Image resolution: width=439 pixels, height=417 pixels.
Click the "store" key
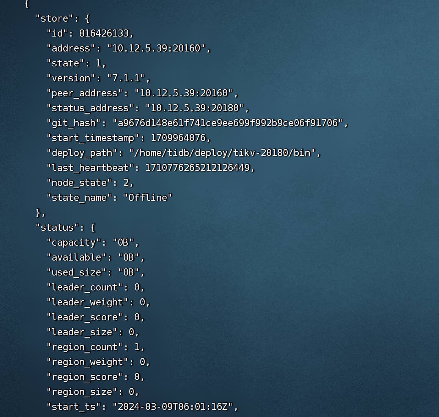(x=51, y=18)
